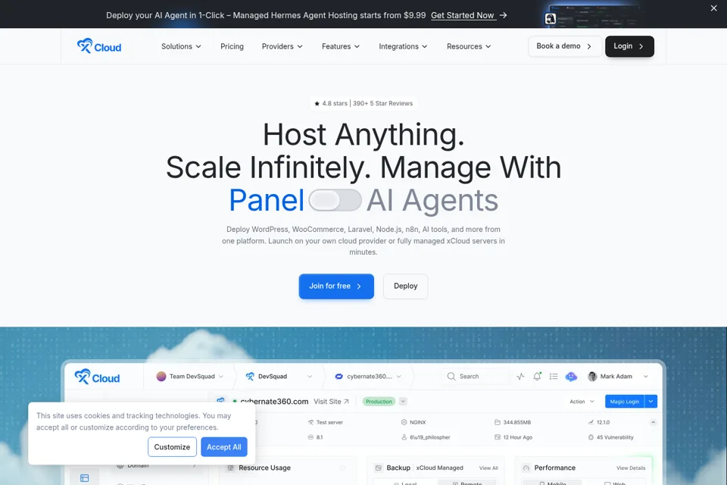Viewport: 727px width, 485px height.
Task: Click the cybernate360 site icon in breadcrumb
Action: pyautogui.click(x=339, y=377)
